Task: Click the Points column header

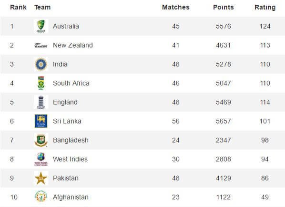Action: (x=224, y=7)
